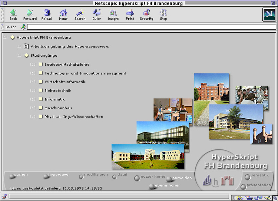Click the red gate logo in footer
The width and height of the screenshot is (278, 201).
point(227,181)
